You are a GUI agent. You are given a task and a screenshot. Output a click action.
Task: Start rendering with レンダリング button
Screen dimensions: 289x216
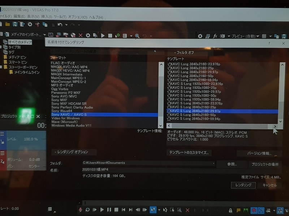pyautogui.click(x=243, y=185)
